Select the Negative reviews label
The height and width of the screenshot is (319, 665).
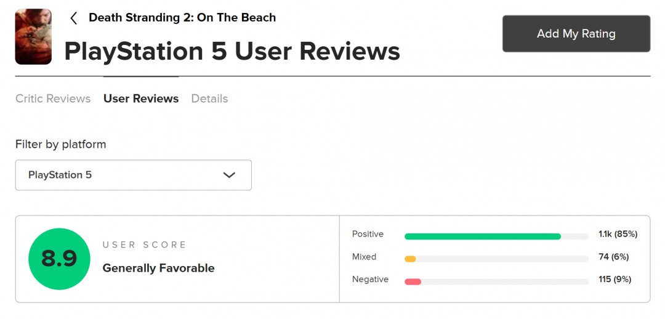click(x=370, y=280)
